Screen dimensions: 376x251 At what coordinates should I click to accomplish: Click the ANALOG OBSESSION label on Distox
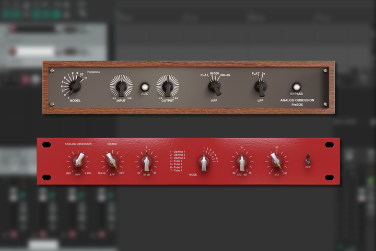(x=78, y=144)
